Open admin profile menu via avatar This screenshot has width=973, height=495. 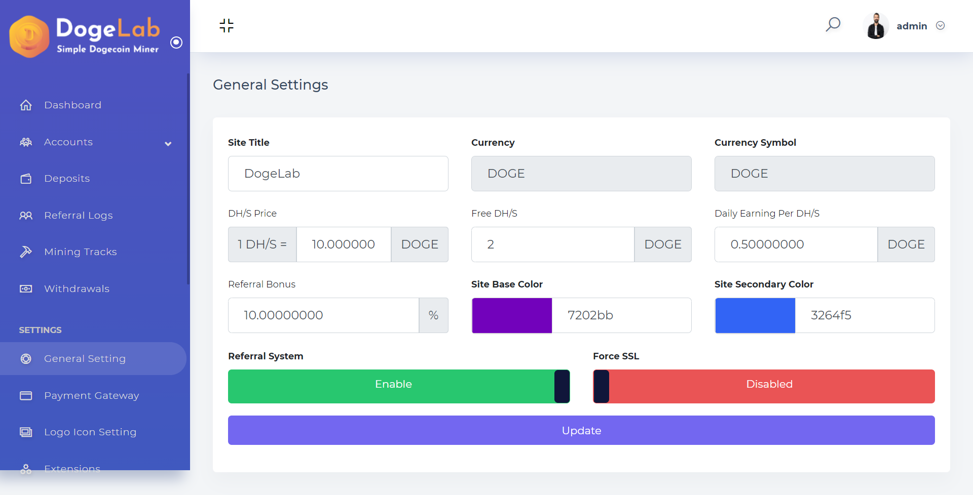click(876, 26)
